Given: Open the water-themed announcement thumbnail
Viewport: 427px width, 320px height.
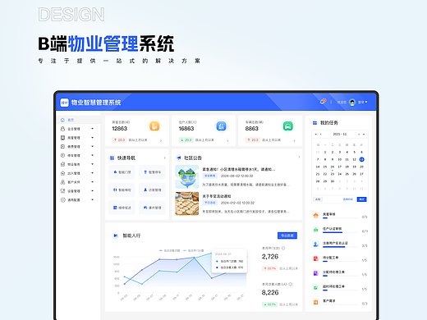Looking at the screenshot, I should 187,176.
